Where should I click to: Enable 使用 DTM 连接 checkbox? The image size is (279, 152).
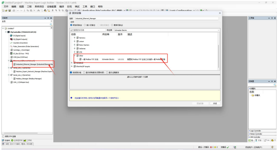pyautogui.click(x=3, y=136)
